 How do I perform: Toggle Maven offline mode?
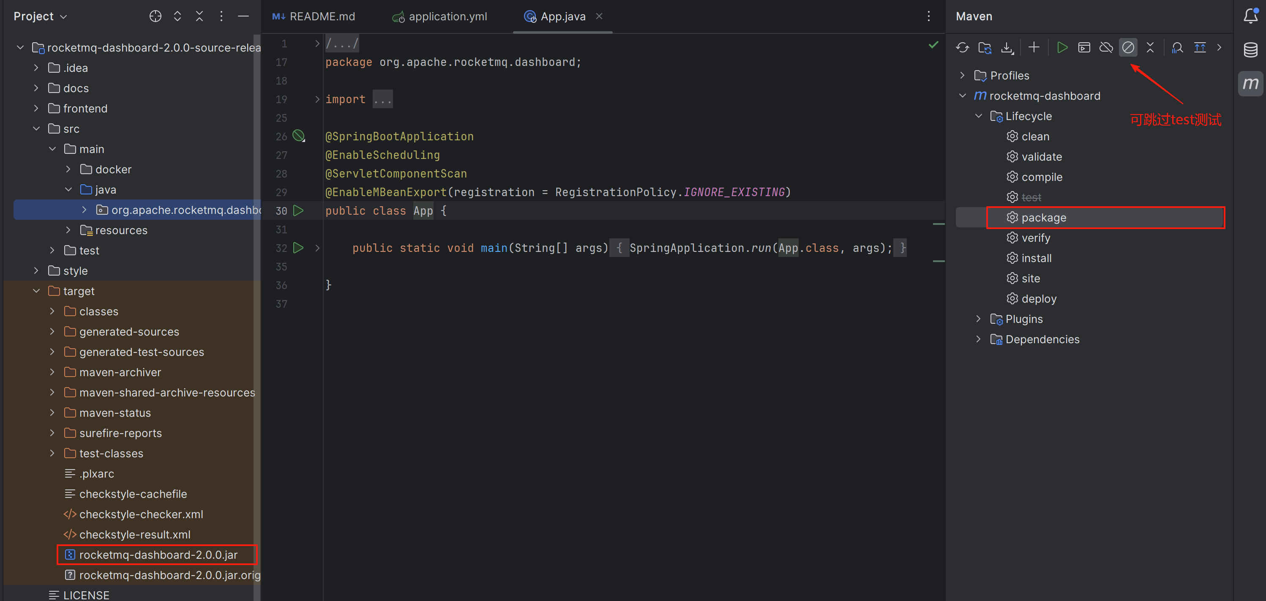point(1106,48)
